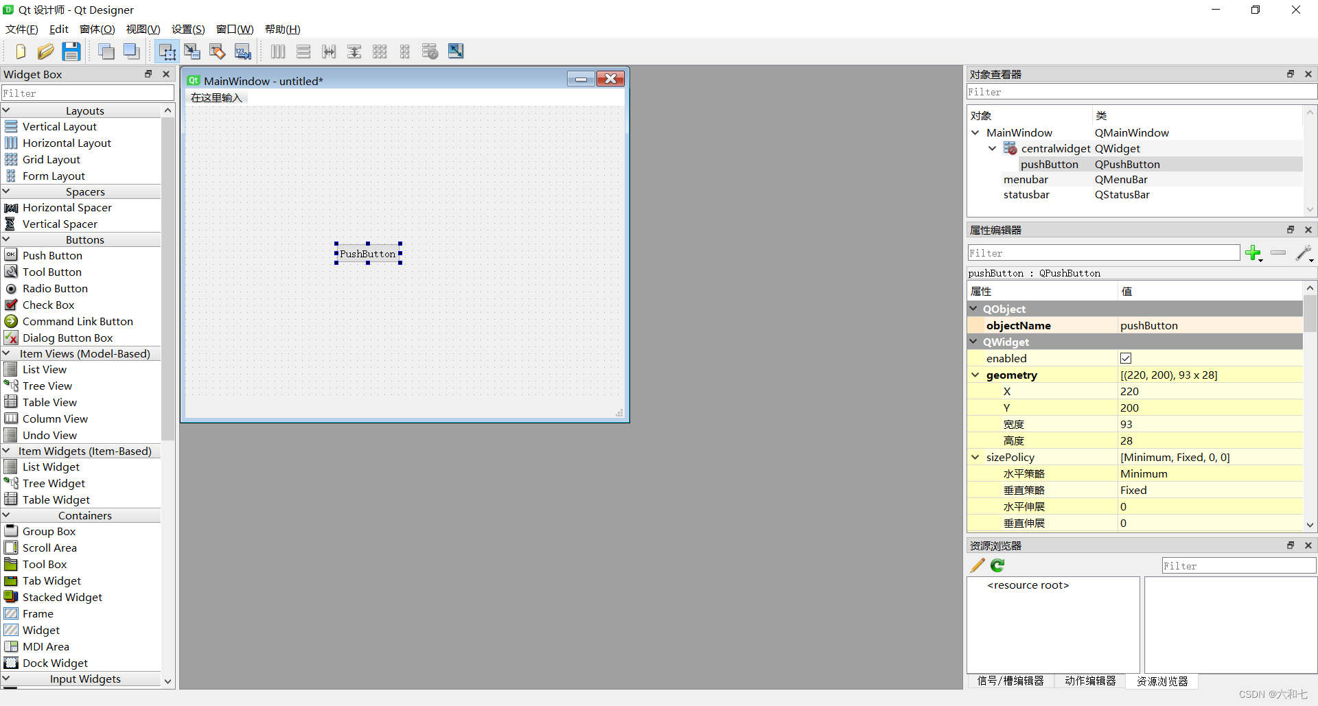Viewport: 1318px width, 706px height.
Task: Open the 设置(S) menu
Action: click(188, 29)
